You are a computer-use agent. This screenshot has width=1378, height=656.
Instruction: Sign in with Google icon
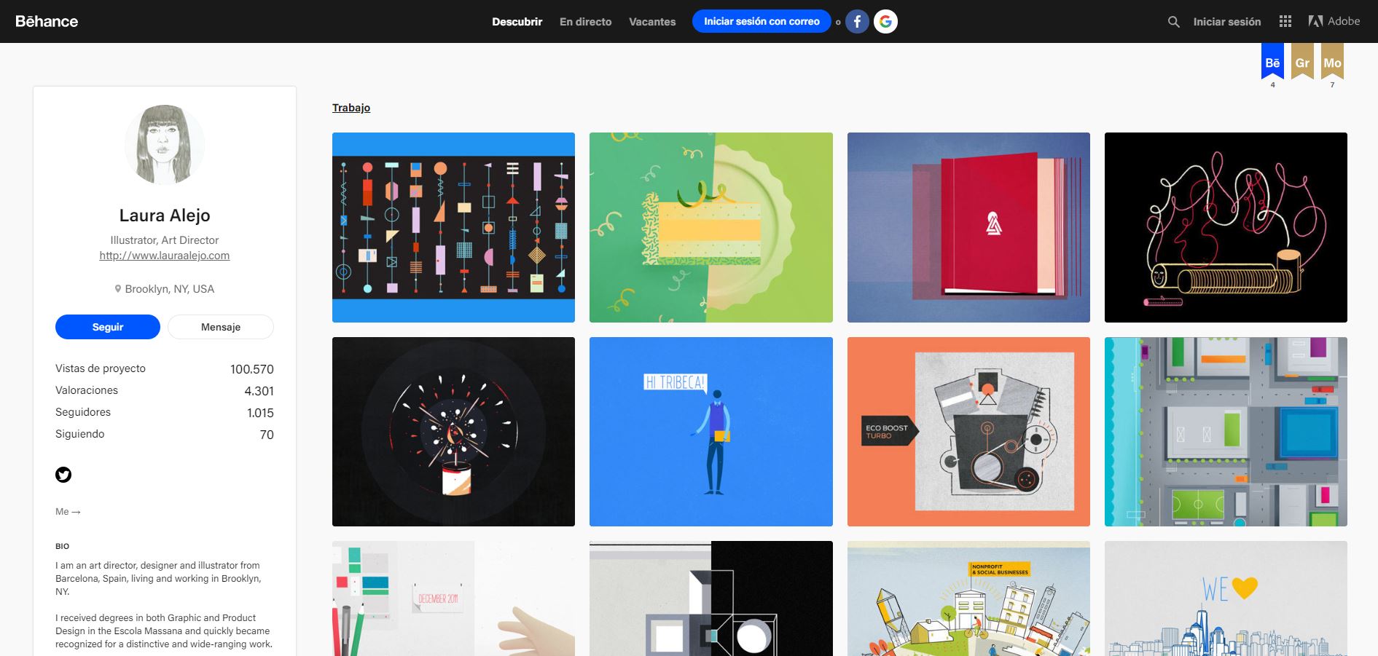point(885,22)
